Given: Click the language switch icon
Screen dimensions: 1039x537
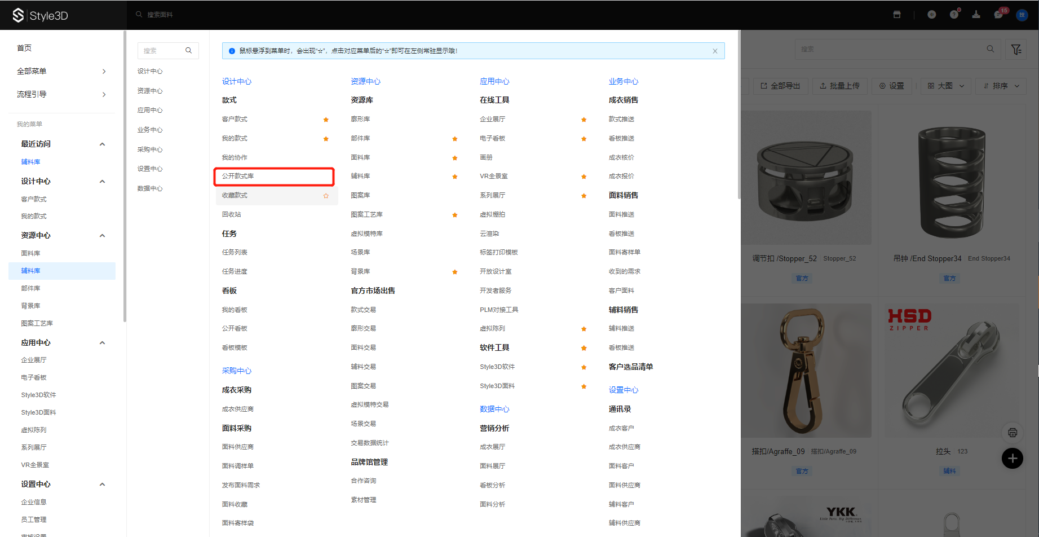Looking at the screenshot, I should pyautogui.click(x=931, y=15).
